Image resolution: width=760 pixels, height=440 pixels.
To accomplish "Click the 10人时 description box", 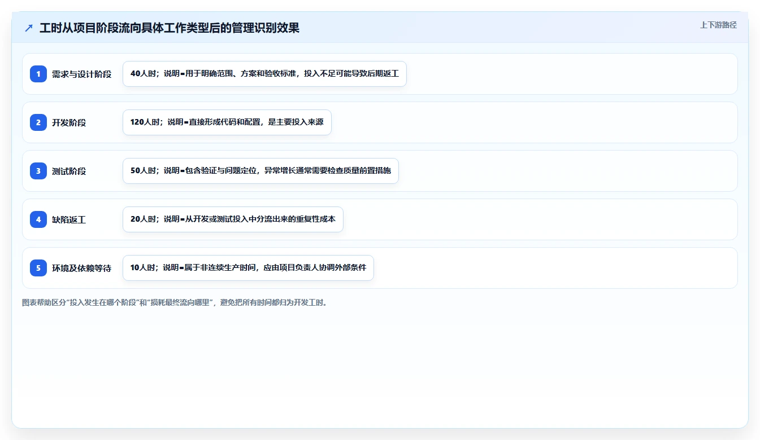I will click(x=248, y=268).
